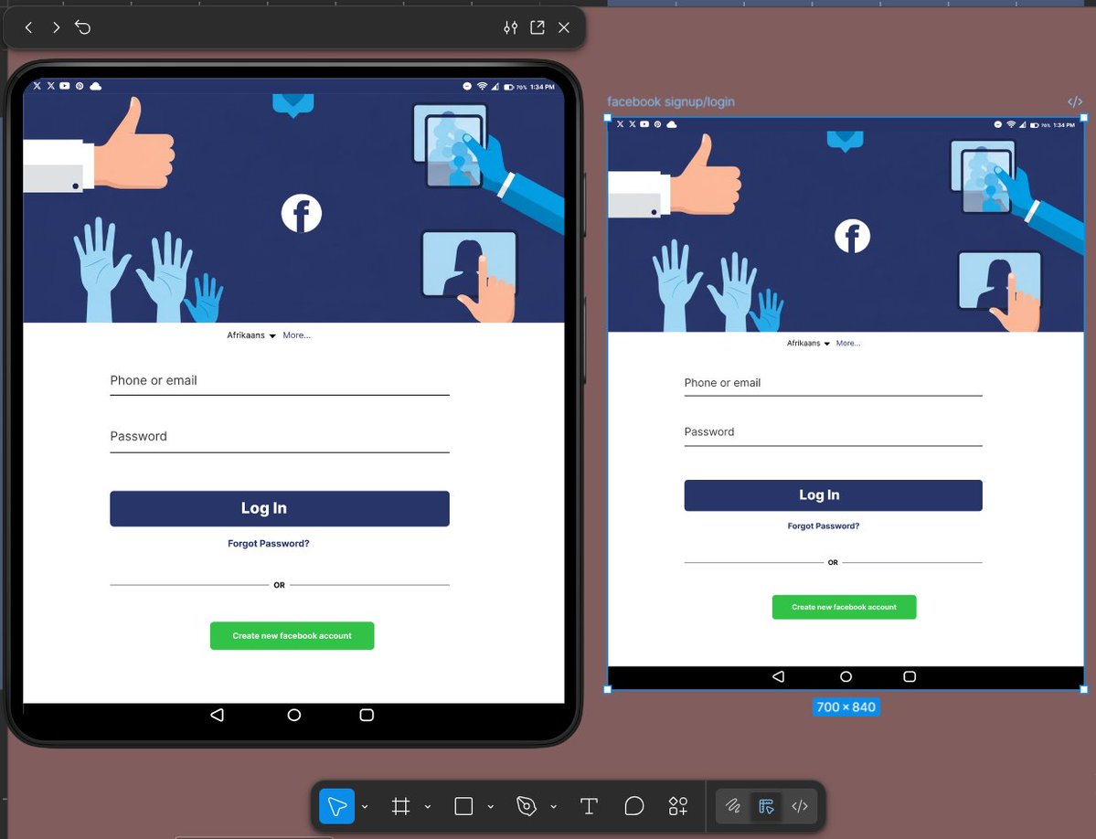Image resolution: width=1096 pixels, height=839 pixels.
Task: Click Log In button on canvas frame
Action: pyautogui.click(x=833, y=495)
